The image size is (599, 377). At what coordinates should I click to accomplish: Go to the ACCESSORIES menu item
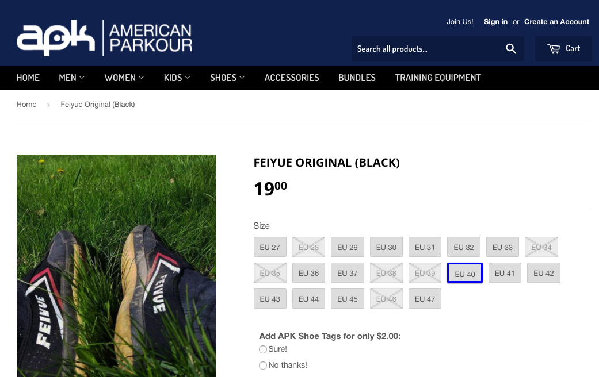click(x=292, y=78)
